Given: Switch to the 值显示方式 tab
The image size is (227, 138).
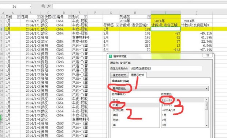Looking at the screenshot, I should tap(137, 75).
